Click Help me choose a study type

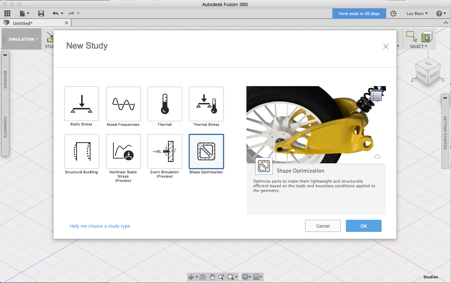(x=100, y=226)
